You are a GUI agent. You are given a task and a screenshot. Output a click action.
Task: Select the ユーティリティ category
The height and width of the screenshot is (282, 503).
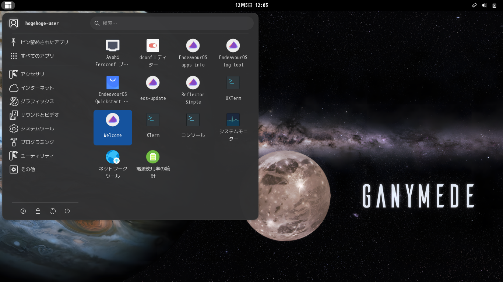pyautogui.click(x=44, y=156)
